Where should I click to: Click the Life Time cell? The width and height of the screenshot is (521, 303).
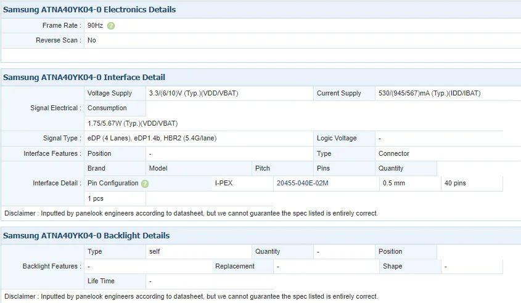(x=115, y=281)
